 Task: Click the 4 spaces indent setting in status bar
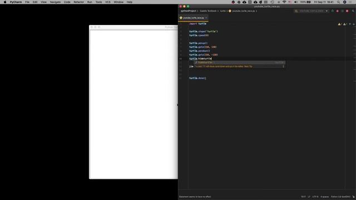(325, 197)
